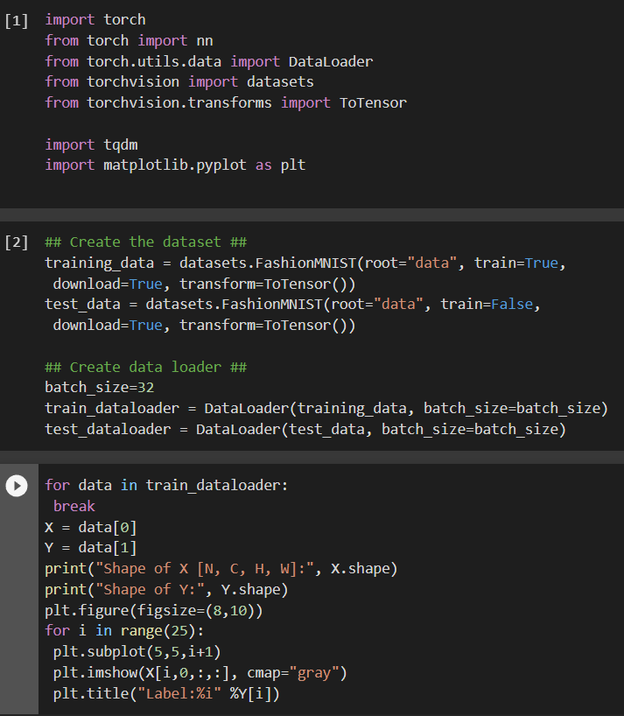Select cell [1] execution count label

[17, 20]
